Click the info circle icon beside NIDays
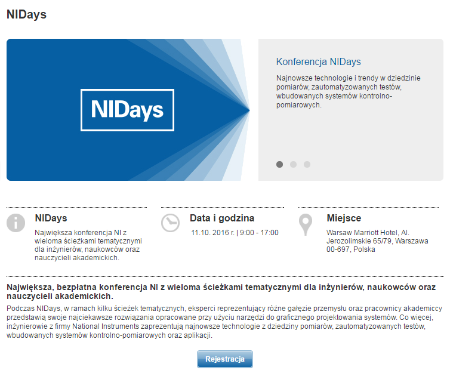Image resolution: width=450 pixels, height=373 pixels. tap(16, 223)
